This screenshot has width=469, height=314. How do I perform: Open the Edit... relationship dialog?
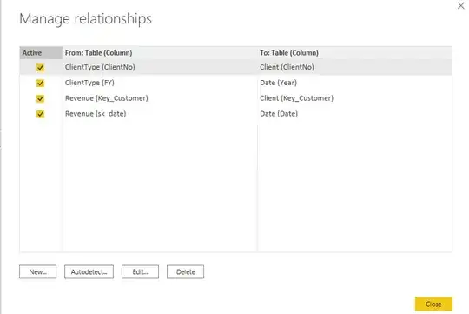point(140,271)
